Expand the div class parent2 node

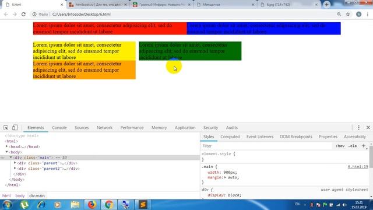click(x=15, y=169)
